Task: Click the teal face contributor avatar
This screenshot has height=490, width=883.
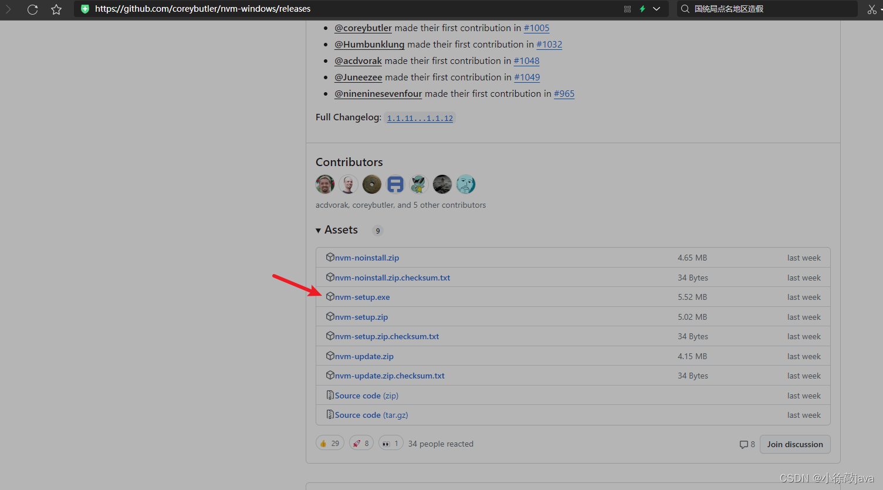Action: 466,184
